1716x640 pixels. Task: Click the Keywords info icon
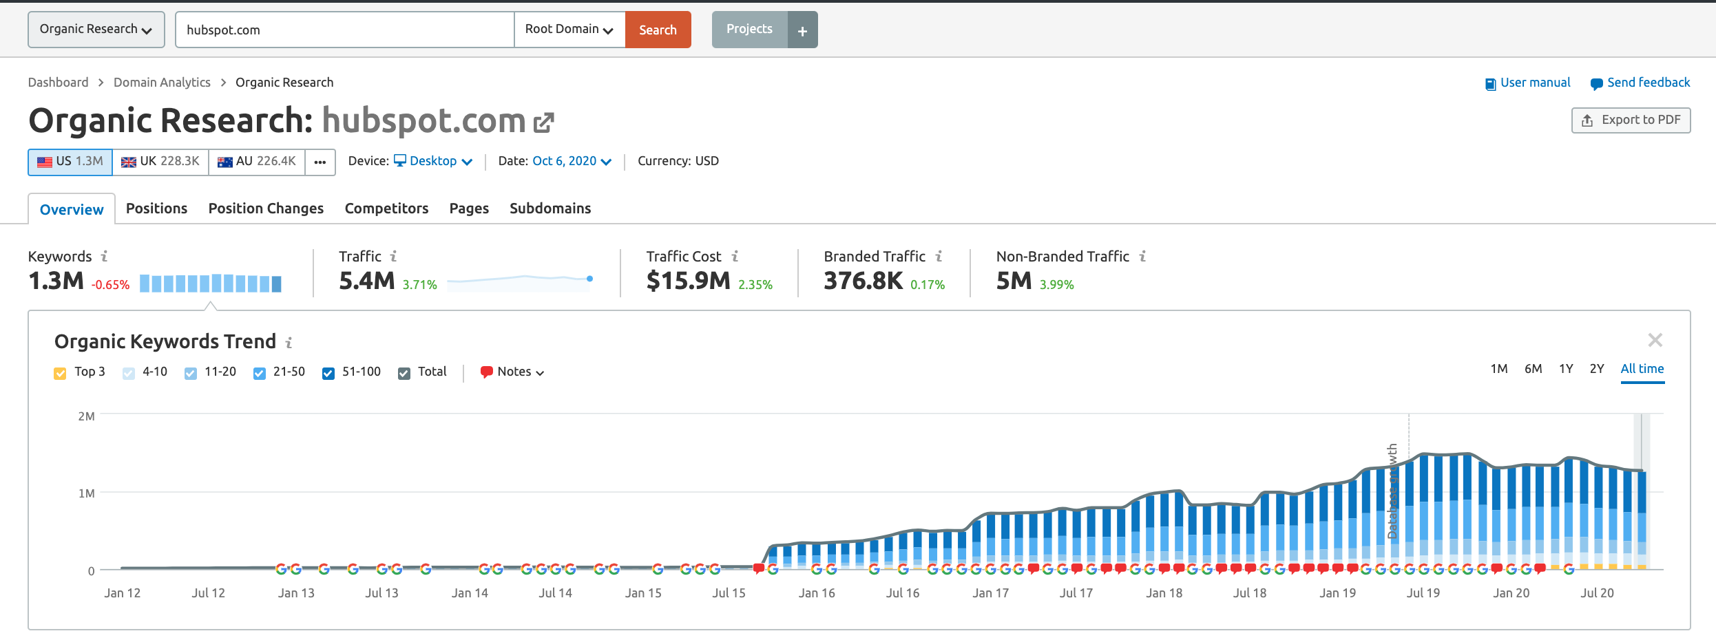105,256
